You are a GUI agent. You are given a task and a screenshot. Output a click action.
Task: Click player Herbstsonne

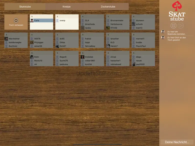point(118,24)
